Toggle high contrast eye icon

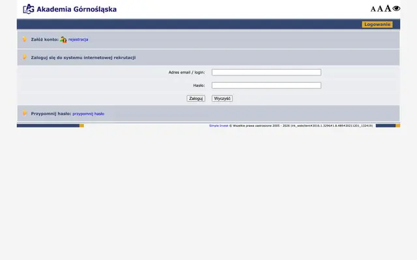(396, 8)
